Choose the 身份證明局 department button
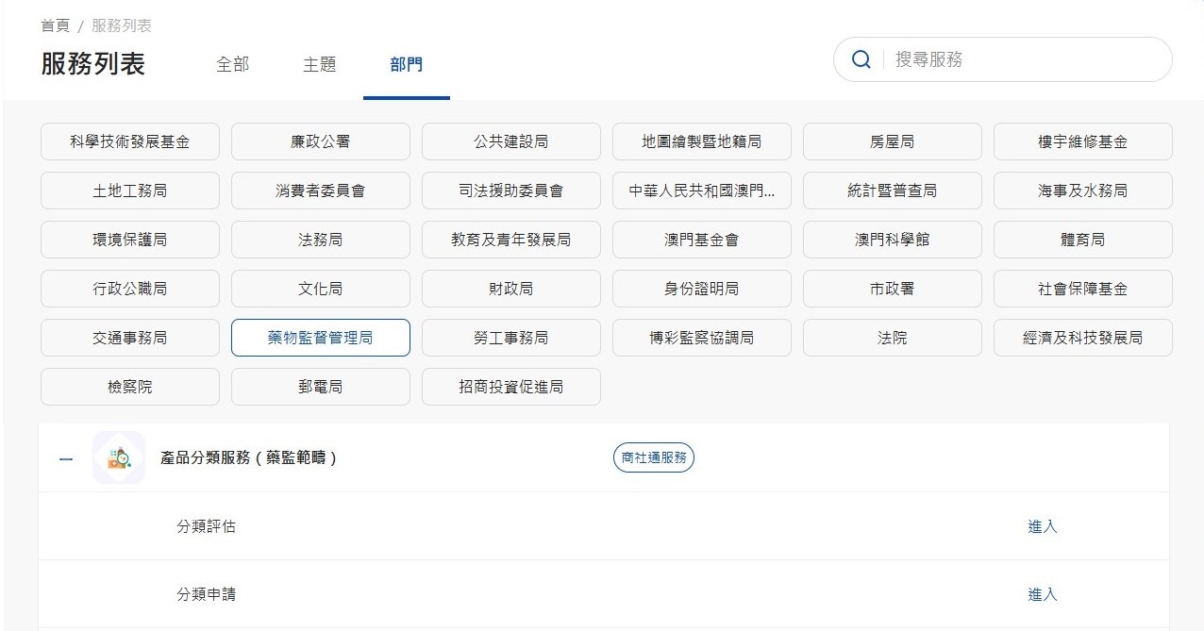This screenshot has width=1204, height=631. click(x=701, y=289)
